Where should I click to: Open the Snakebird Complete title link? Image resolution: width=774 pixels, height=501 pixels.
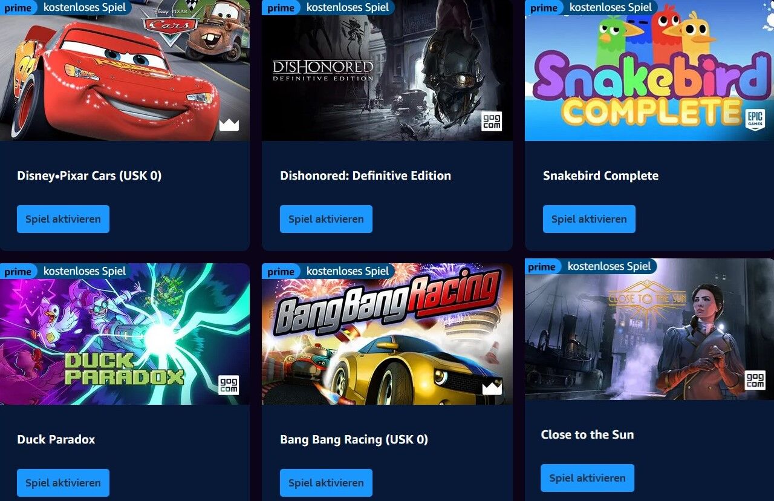coord(600,176)
